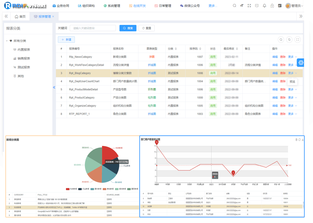Open floating settings gear button

pos(301,63)
